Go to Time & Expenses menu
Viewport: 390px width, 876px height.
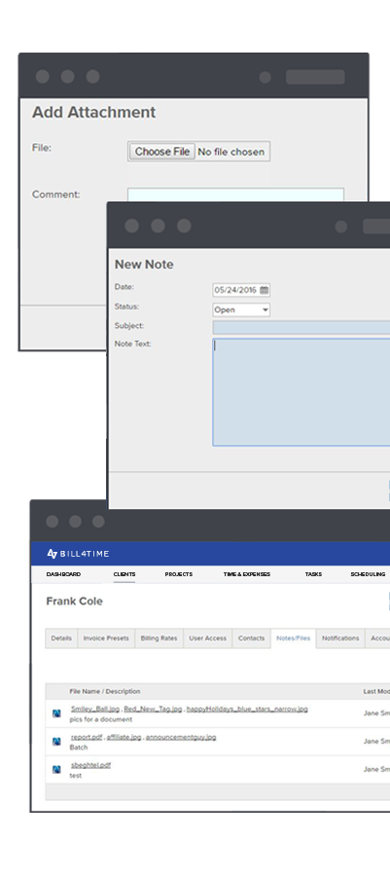[247, 574]
